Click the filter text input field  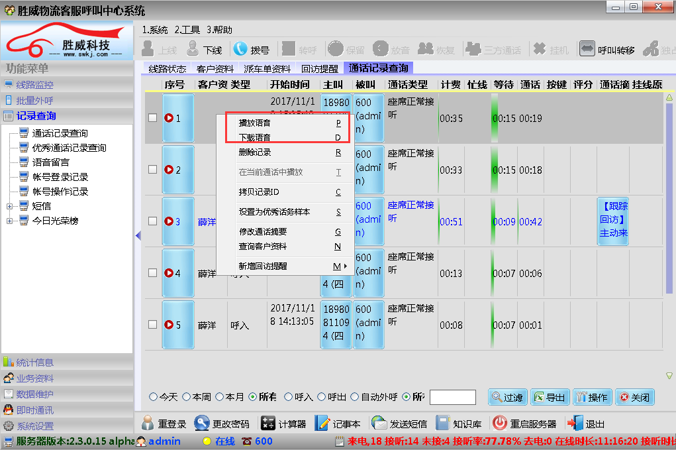coord(452,397)
